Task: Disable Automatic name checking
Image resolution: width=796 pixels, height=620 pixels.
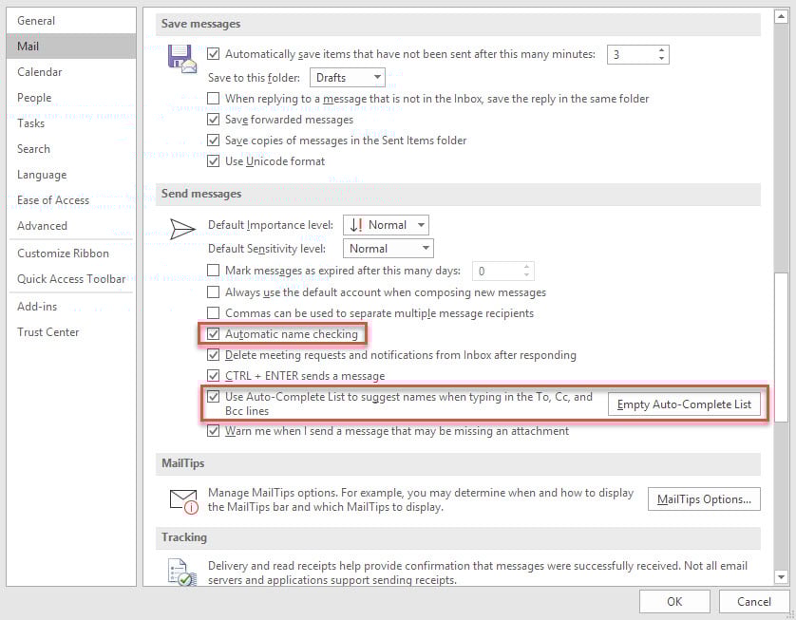Action: 214,334
